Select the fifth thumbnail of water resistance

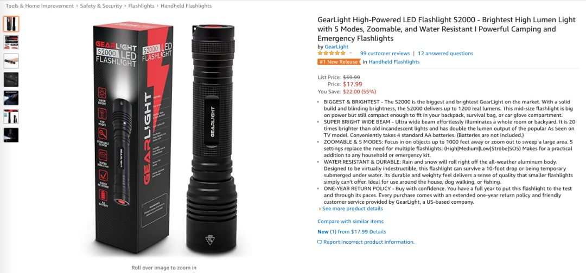click(11, 97)
